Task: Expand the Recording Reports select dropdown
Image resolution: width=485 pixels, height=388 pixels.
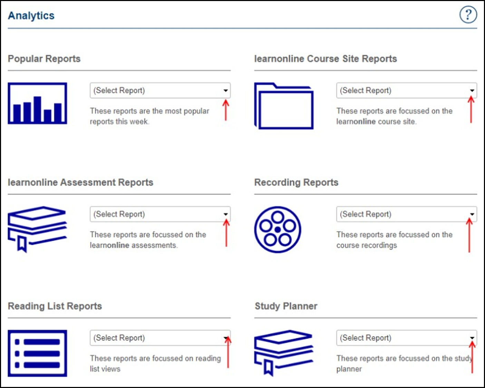Action: 406,214
